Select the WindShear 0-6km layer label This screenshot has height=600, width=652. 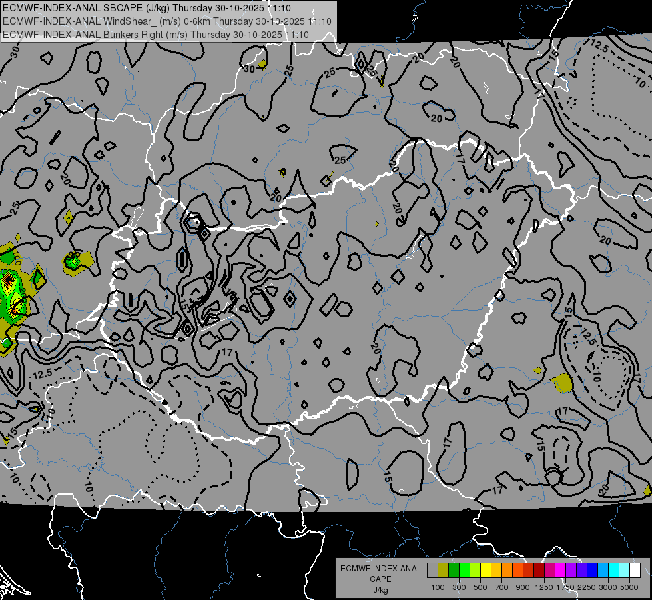click(x=166, y=21)
